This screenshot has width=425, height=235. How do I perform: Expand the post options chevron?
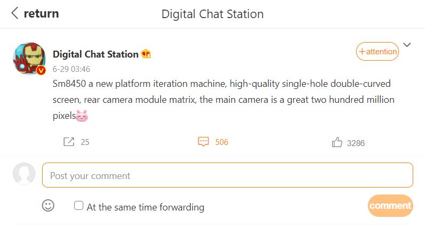pyautogui.click(x=407, y=45)
